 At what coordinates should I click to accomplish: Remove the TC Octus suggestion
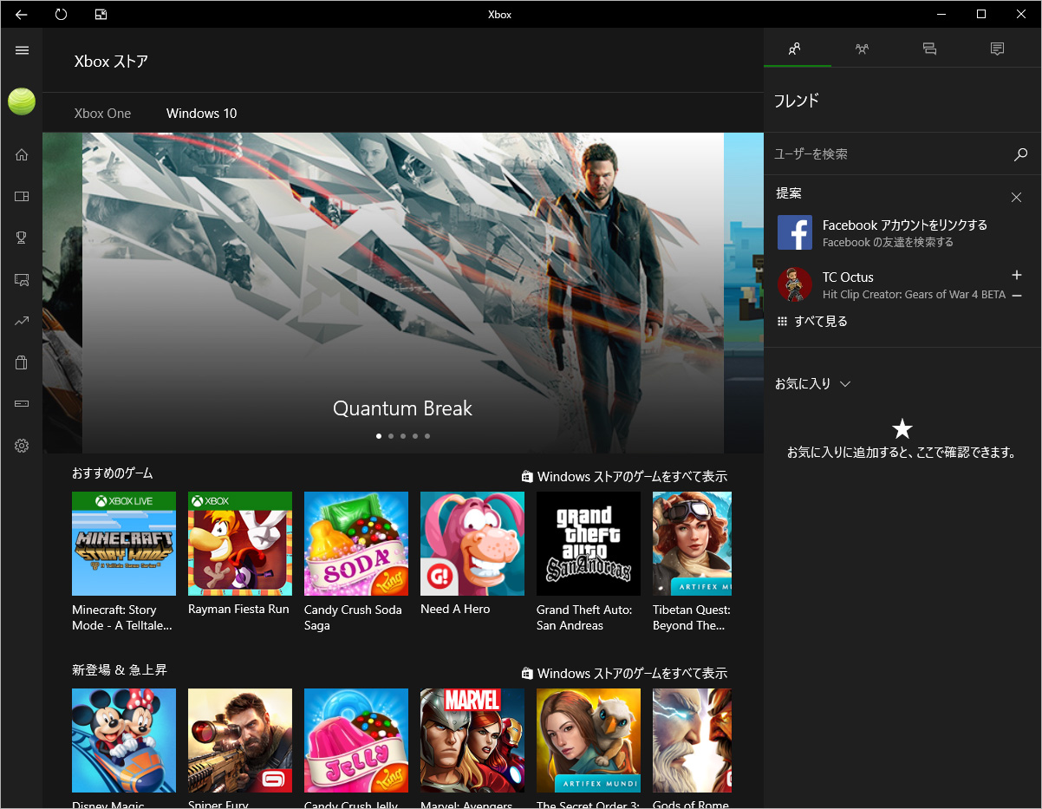pos(1017,295)
